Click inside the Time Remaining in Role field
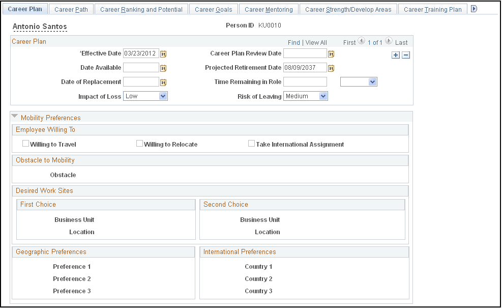 point(305,81)
